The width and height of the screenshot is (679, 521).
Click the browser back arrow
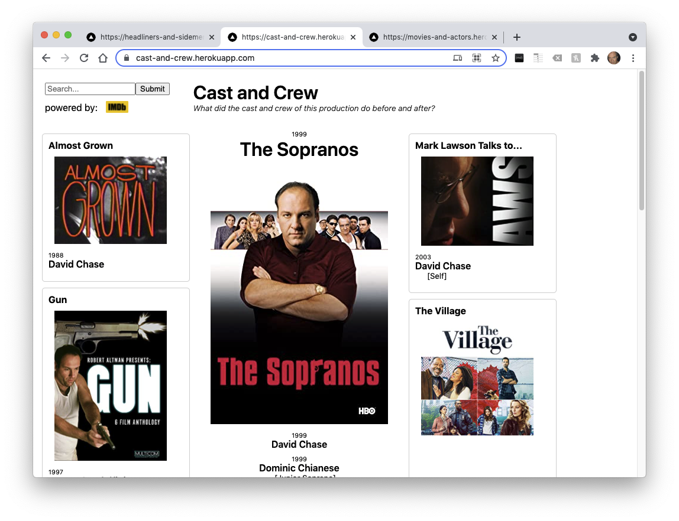tap(46, 58)
